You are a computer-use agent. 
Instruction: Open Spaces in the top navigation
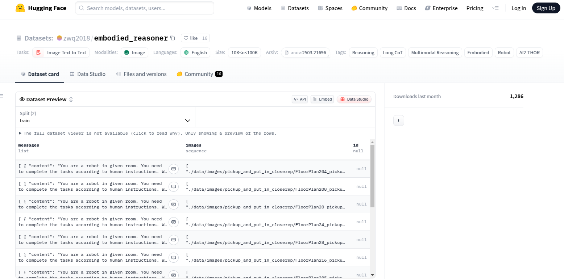pos(330,8)
